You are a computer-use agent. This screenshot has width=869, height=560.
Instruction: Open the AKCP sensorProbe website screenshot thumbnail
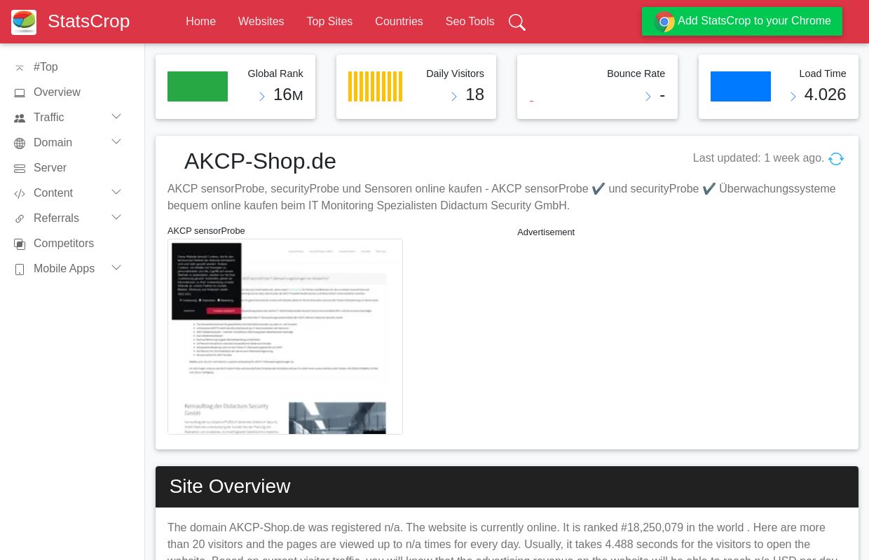285,337
